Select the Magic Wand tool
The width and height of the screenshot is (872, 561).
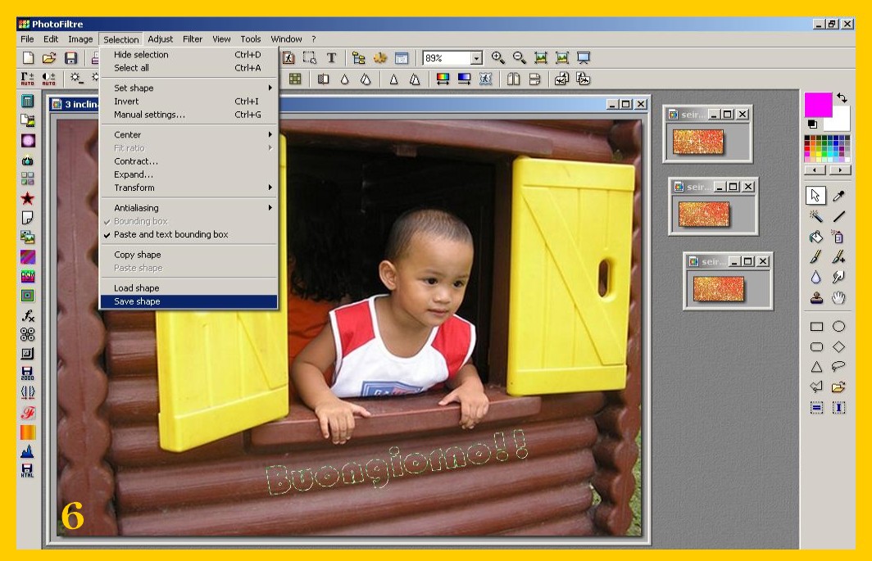pos(816,216)
